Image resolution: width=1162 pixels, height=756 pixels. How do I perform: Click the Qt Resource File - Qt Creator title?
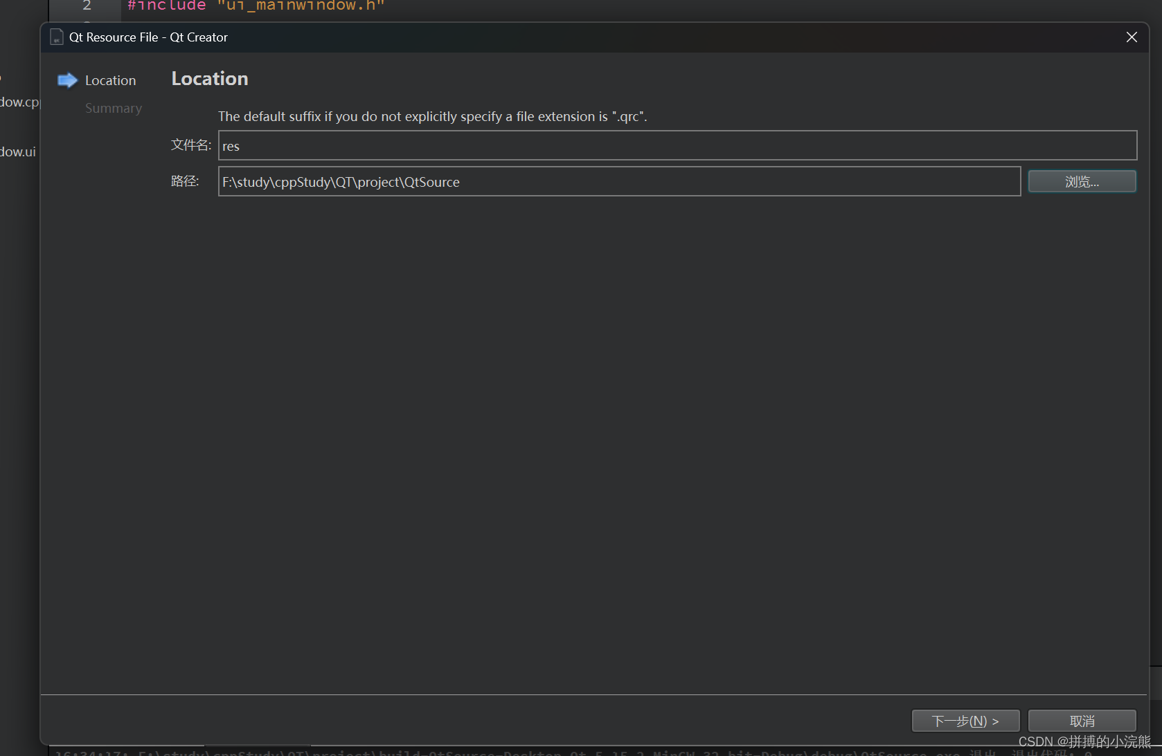tap(148, 37)
